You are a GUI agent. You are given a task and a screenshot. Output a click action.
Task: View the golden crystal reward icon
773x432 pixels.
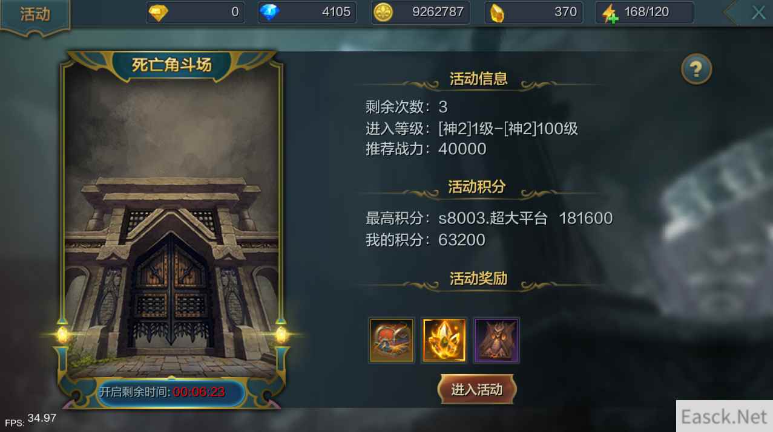click(x=444, y=340)
